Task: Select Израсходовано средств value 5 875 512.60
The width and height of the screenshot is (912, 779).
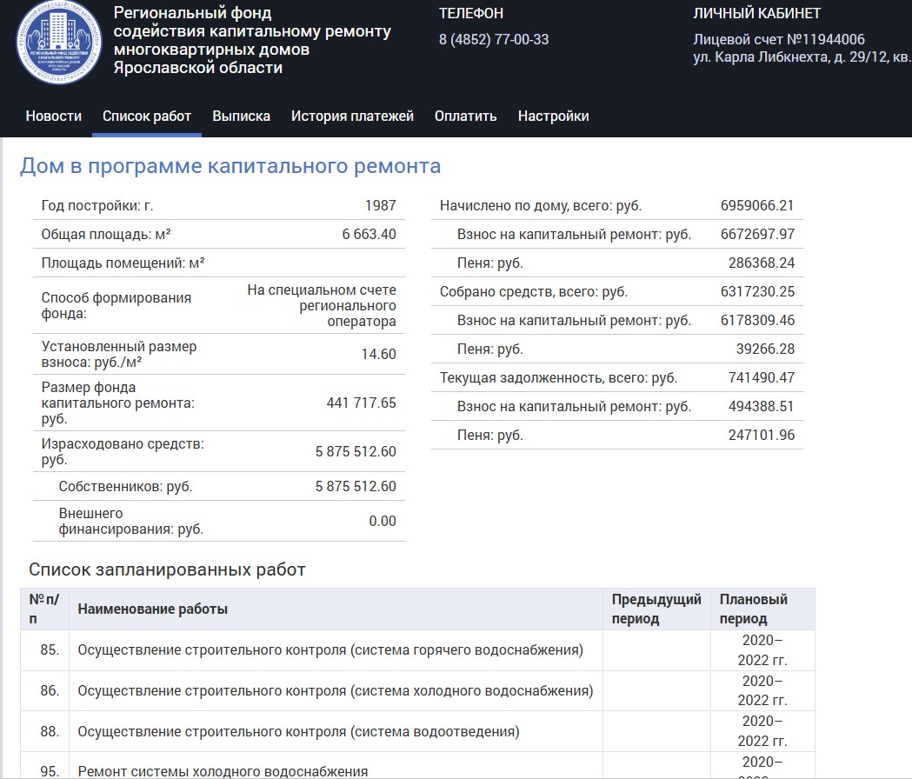Action: point(356,451)
